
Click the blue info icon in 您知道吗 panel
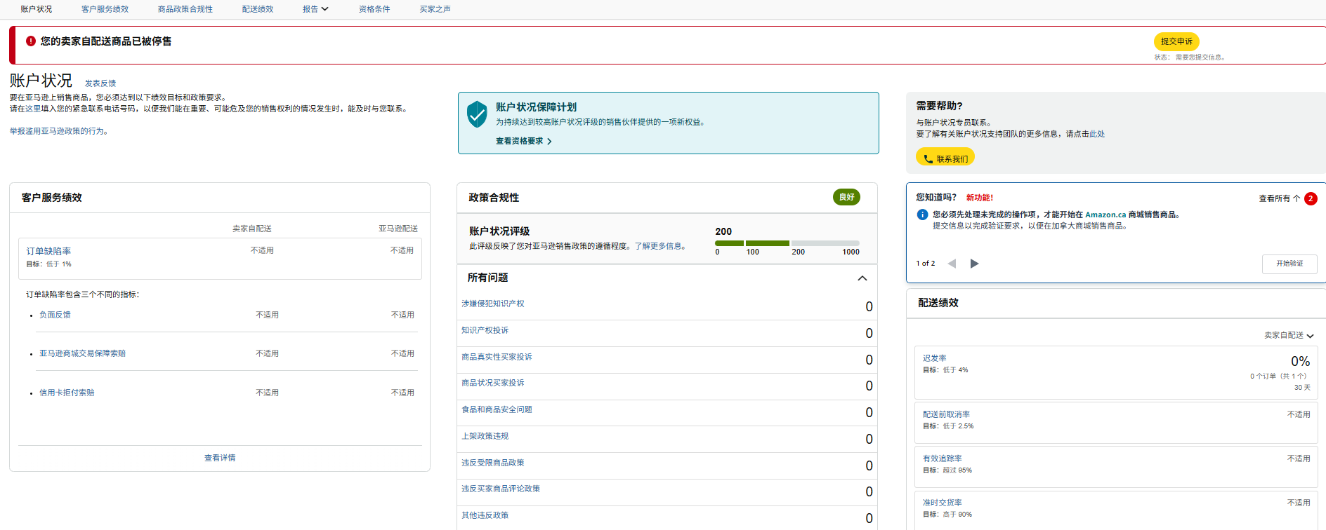pyautogui.click(x=922, y=215)
